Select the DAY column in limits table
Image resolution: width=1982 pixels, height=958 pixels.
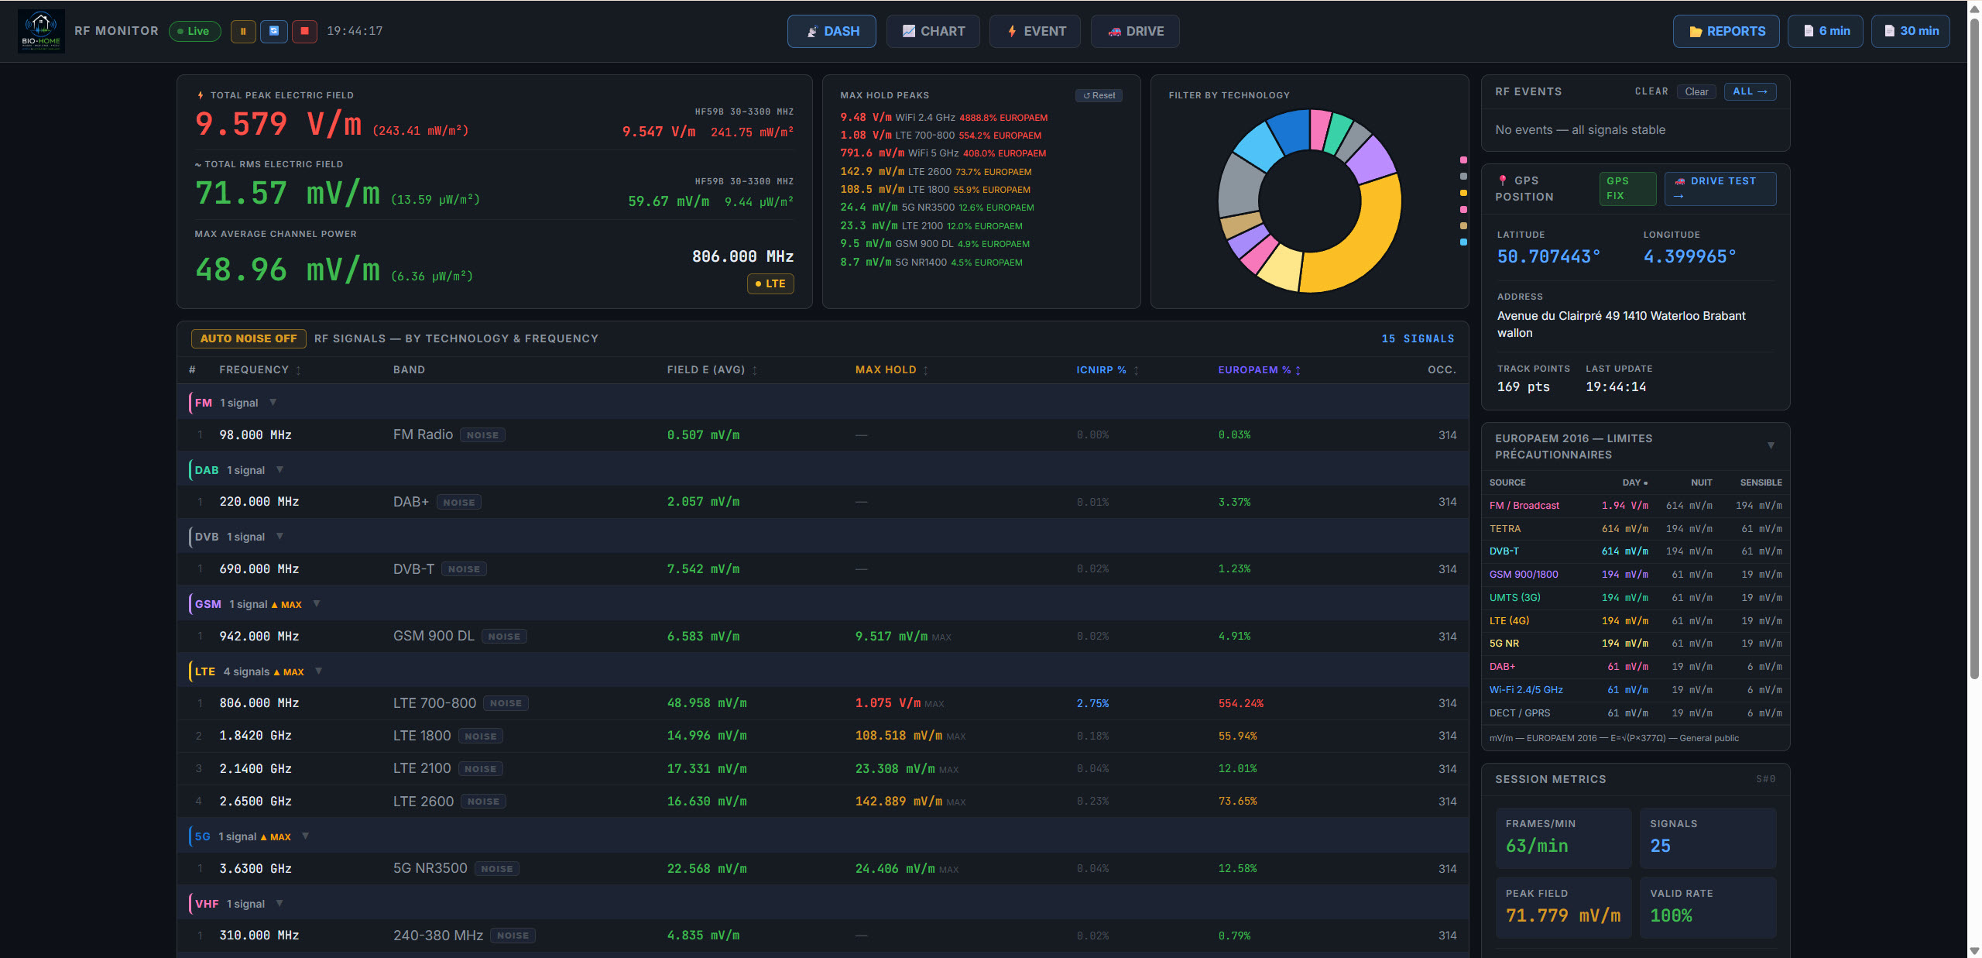click(x=1635, y=482)
